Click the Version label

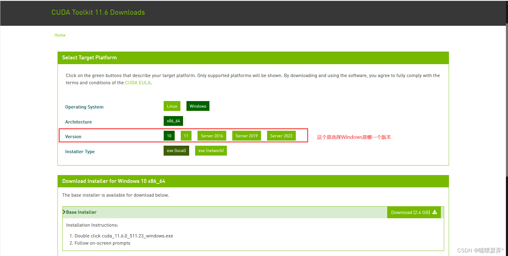73,137
